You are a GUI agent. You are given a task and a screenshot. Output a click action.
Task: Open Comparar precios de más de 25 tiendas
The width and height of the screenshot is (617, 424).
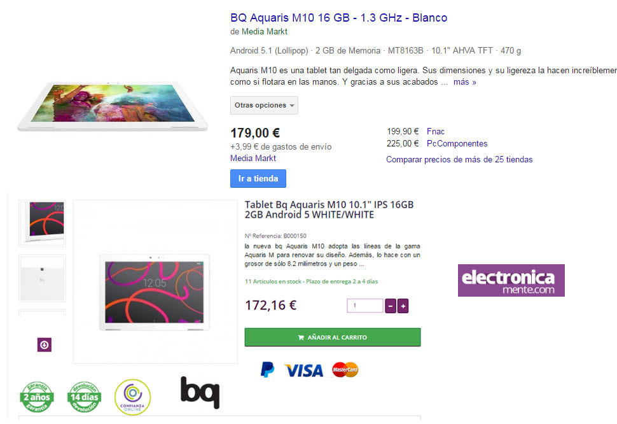pyautogui.click(x=459, y=159)
